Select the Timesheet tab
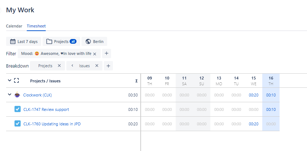The image size is (307, 151). pos(36,26)
